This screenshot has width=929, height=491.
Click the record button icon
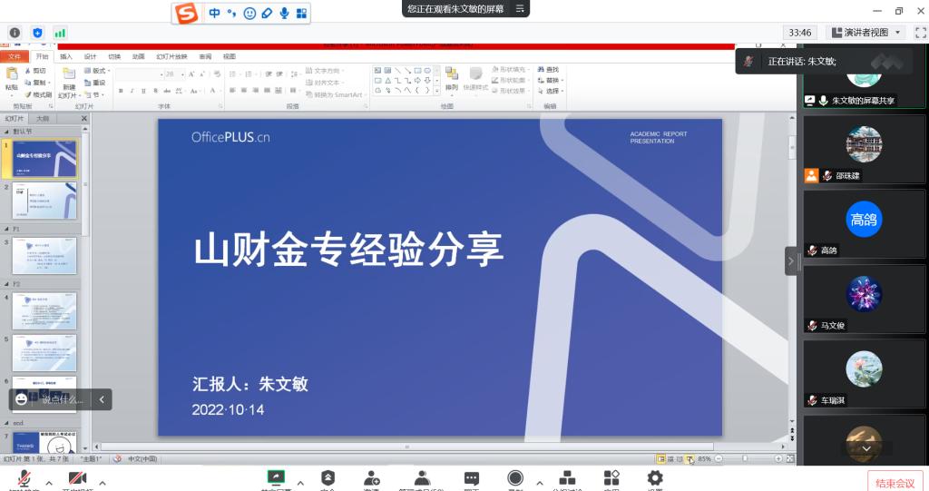pos(515,478)
